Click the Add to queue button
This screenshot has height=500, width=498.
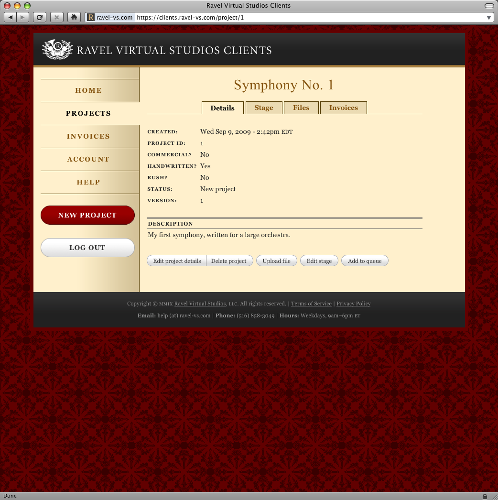click(364, 261)
